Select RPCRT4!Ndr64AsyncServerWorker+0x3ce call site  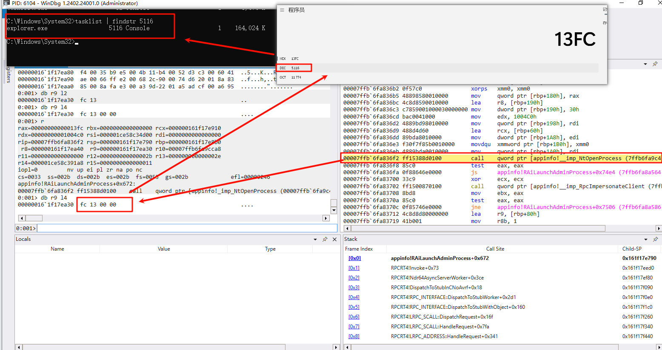coord(437,278)
